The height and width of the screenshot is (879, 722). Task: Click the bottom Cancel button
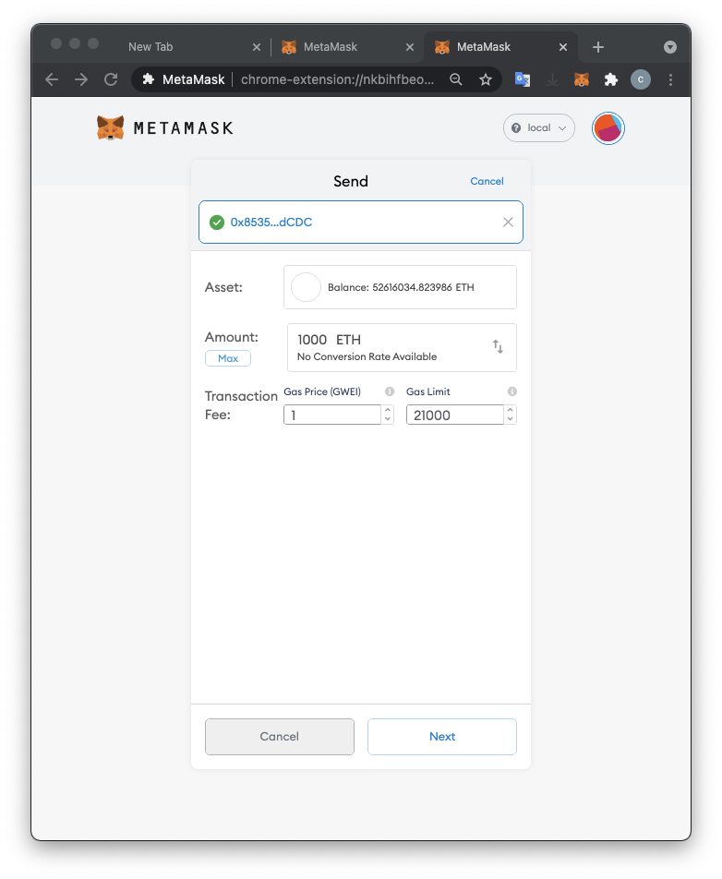(280, 737)
